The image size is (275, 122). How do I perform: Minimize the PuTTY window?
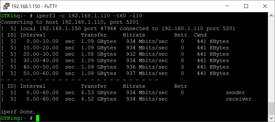point(227,6)
